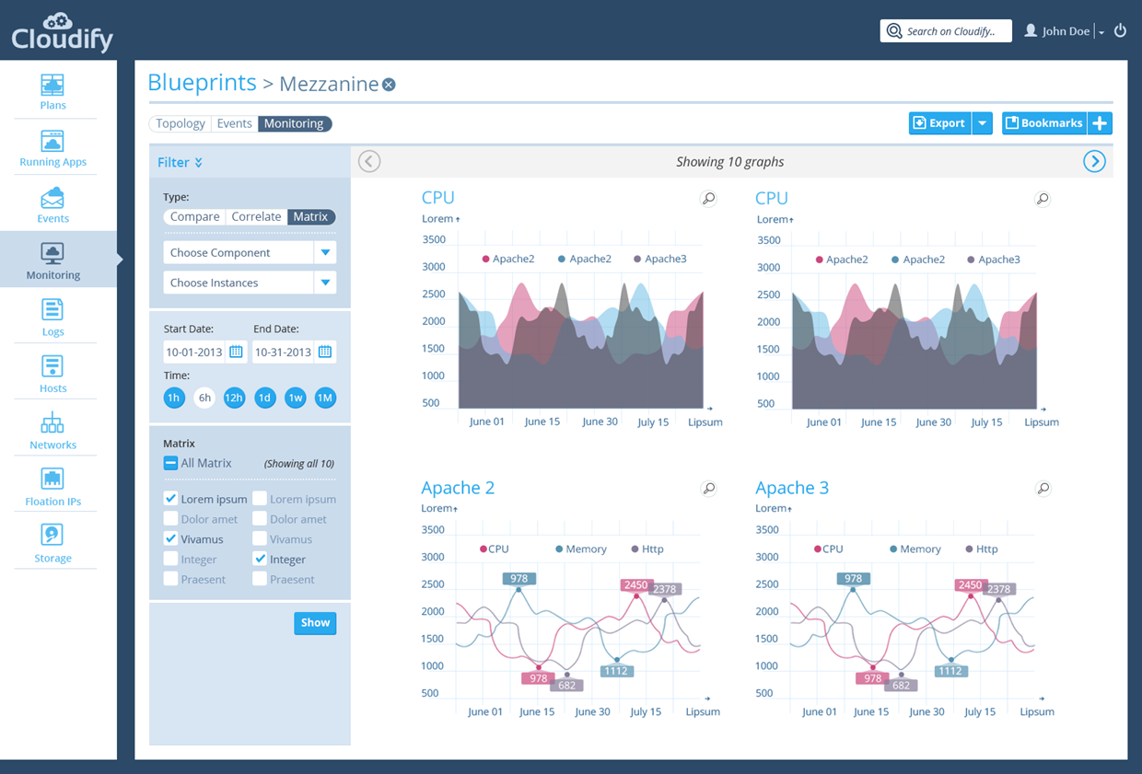Check first-column Praesent checkbox

coord(170,579)
